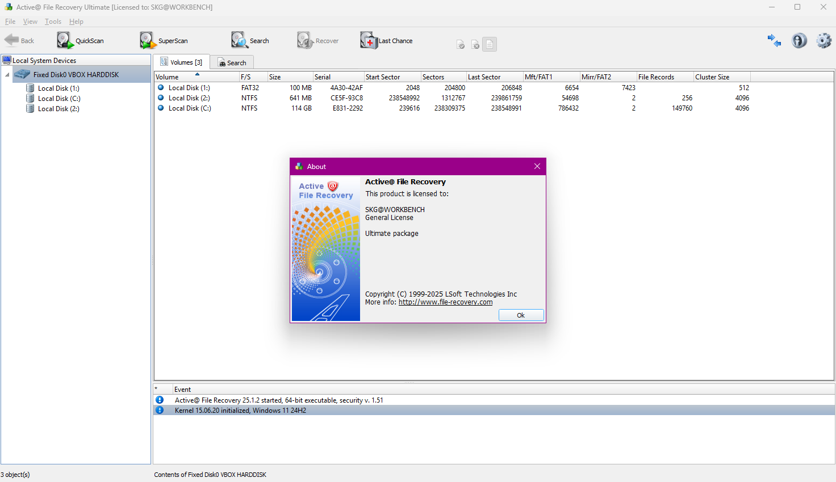Select the Local Disk (C:) volume row
The image size is (836, 482).
click(453, 108)
